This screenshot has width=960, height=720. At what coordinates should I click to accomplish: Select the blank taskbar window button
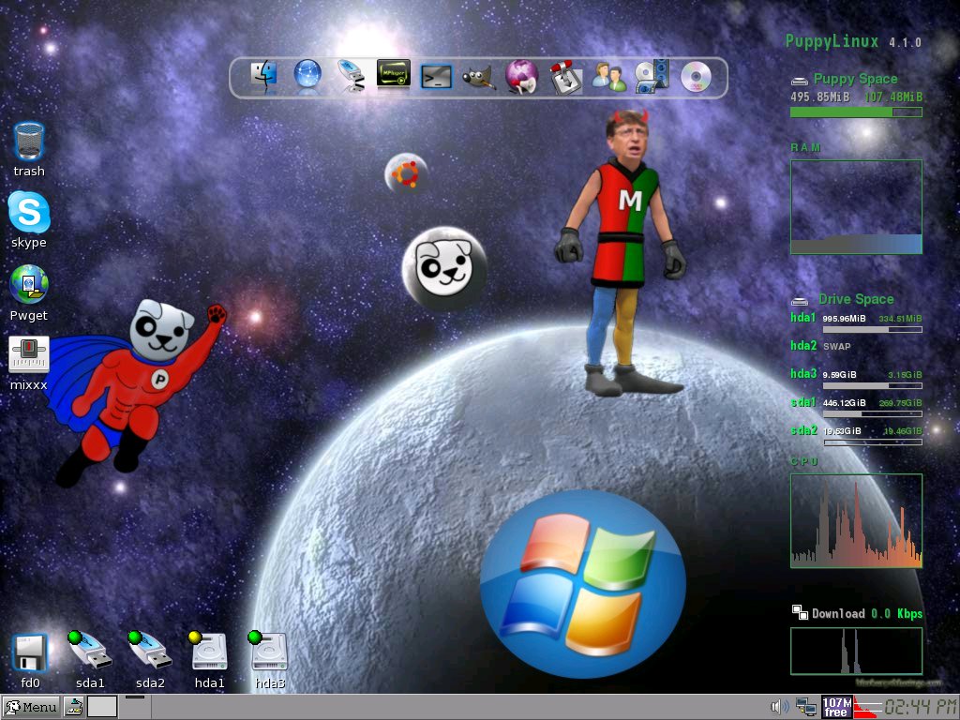(x=102, y=707)
